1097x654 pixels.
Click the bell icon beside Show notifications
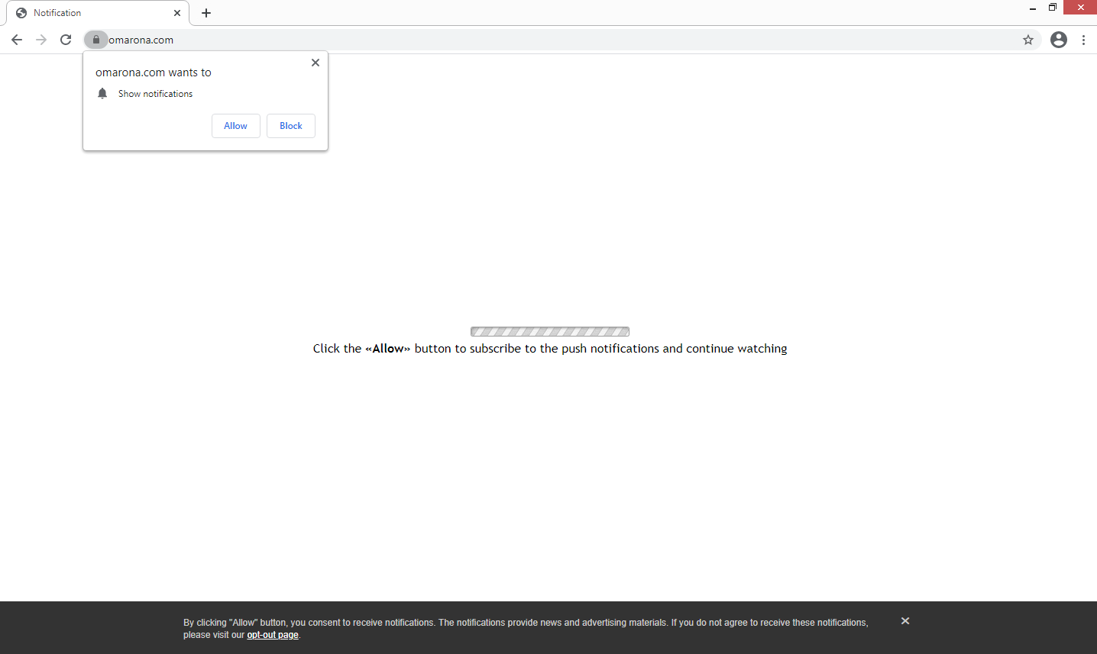[102, 93]
